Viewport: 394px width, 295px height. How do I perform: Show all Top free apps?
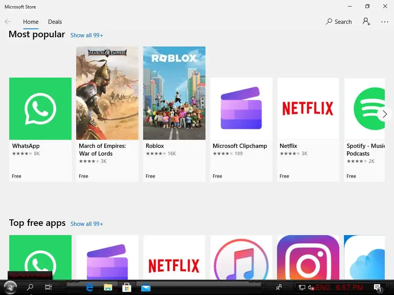[x=87, y=224]
